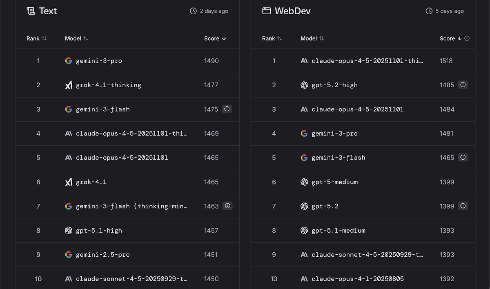Image resolution: width=490 pixels, height=289 pixels.
Task: Sort Text table by Rank column
Action: (x=44, y=38)
